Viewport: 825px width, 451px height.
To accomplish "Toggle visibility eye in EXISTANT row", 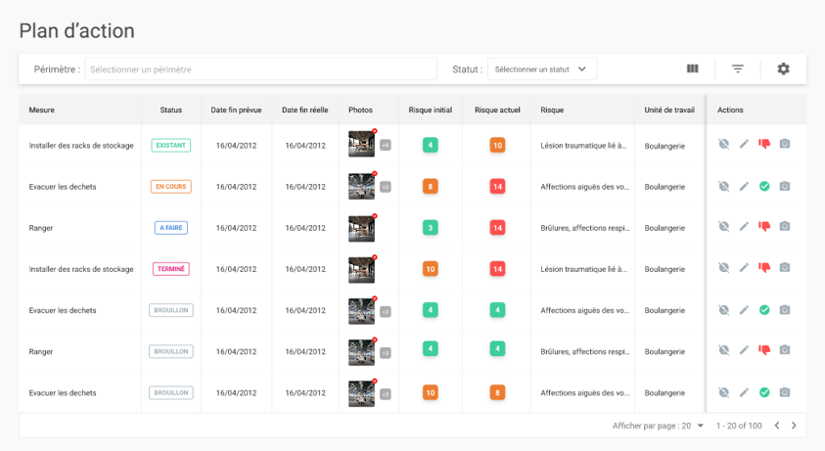I will pyautogui.click(x=724, y=144).
